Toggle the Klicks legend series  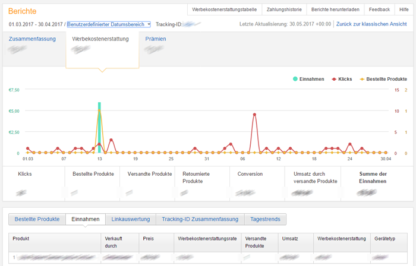(342, 79)
